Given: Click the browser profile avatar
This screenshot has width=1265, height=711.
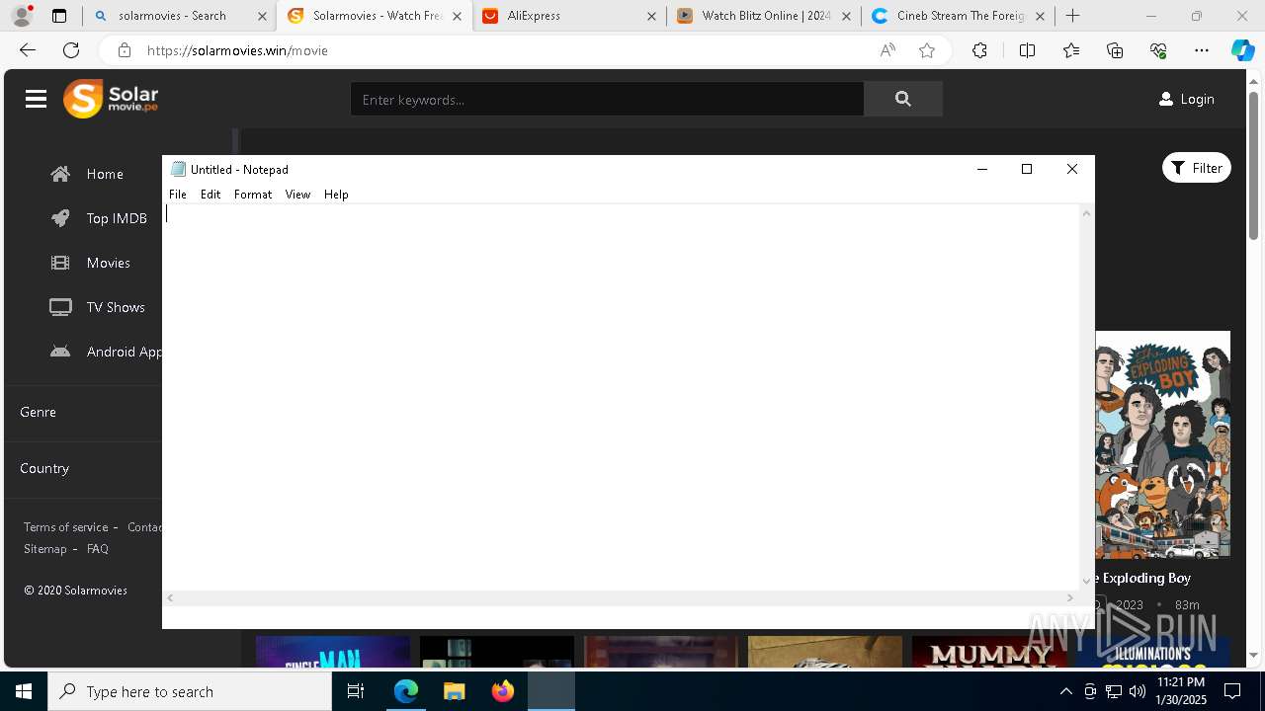Looking at the screenshot, I should 22,16.
